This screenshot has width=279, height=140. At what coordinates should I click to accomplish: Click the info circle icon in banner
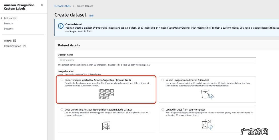pyautogui.click(x=61, y=26)
